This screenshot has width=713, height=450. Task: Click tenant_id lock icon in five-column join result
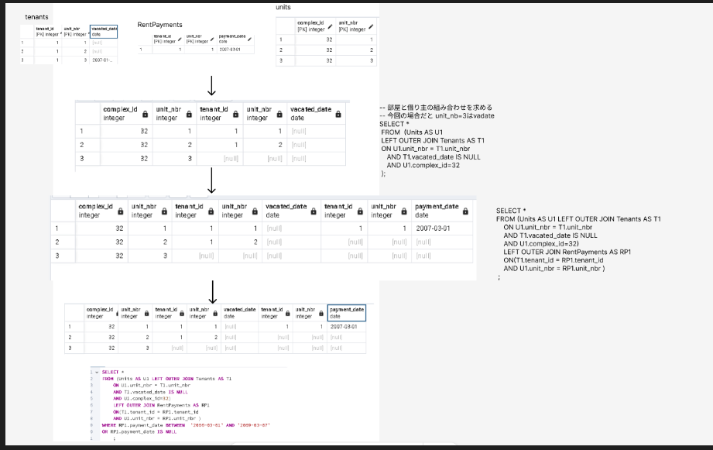235,114
